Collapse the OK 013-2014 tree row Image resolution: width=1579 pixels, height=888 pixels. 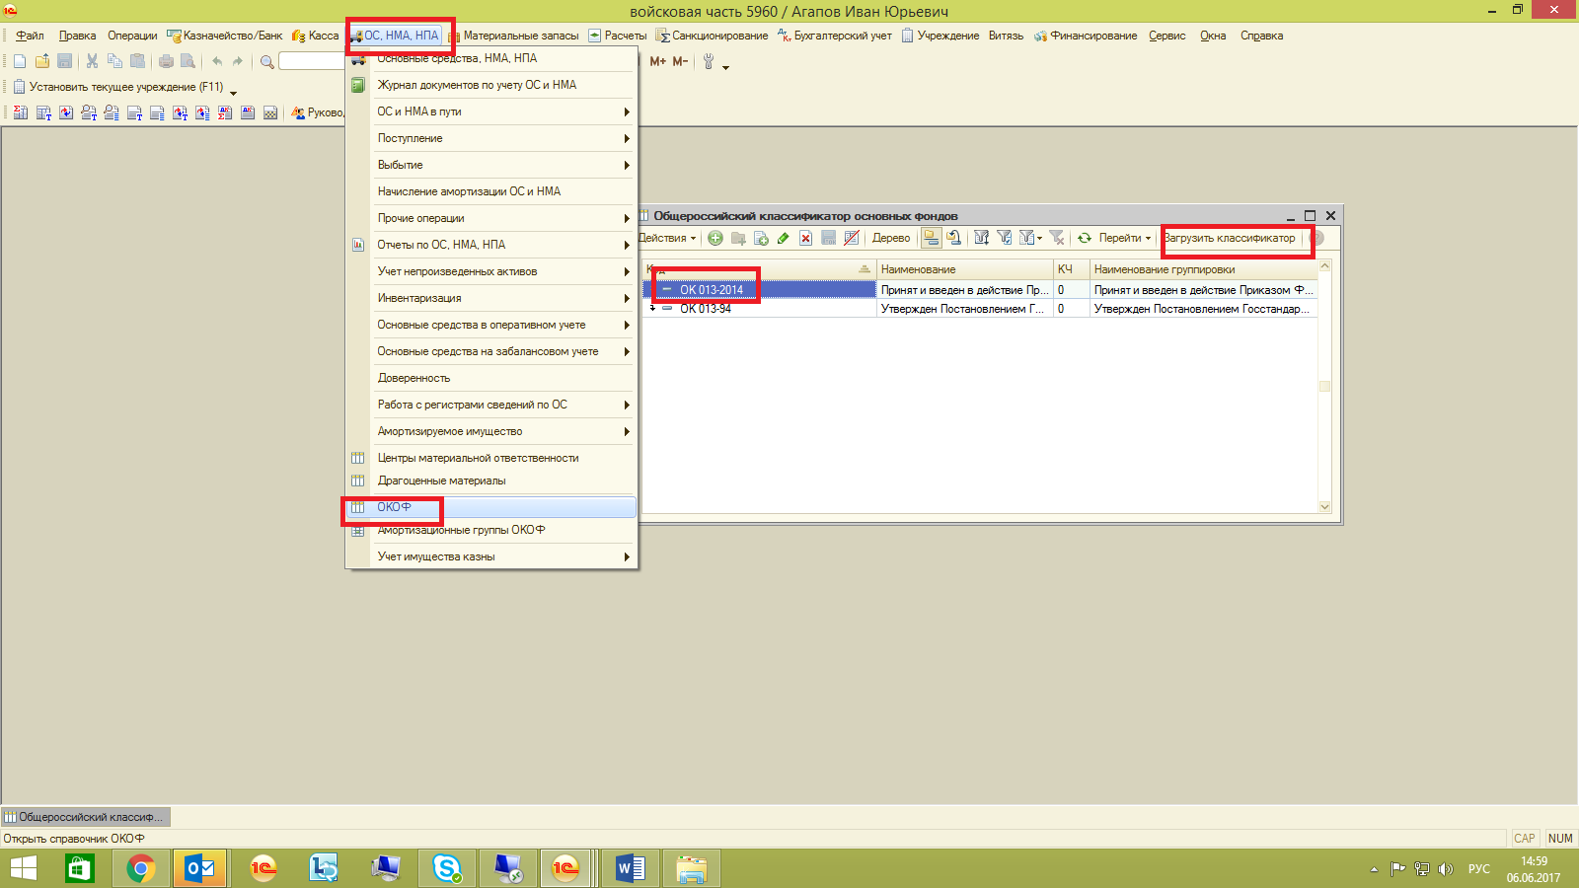tap(652, 290)
